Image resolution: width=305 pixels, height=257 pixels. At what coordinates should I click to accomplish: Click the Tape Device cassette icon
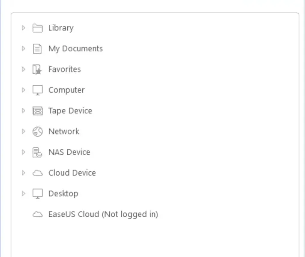tap(38, 111)
